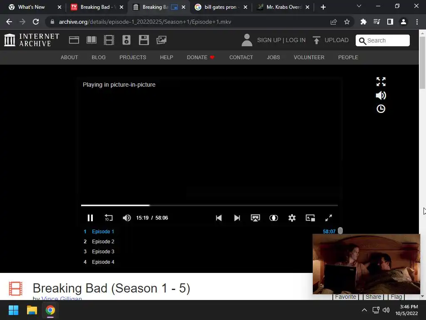Expand the tab search dropdown chevron
This screenshot has height=320, width=426.
(x=359, y=6)
